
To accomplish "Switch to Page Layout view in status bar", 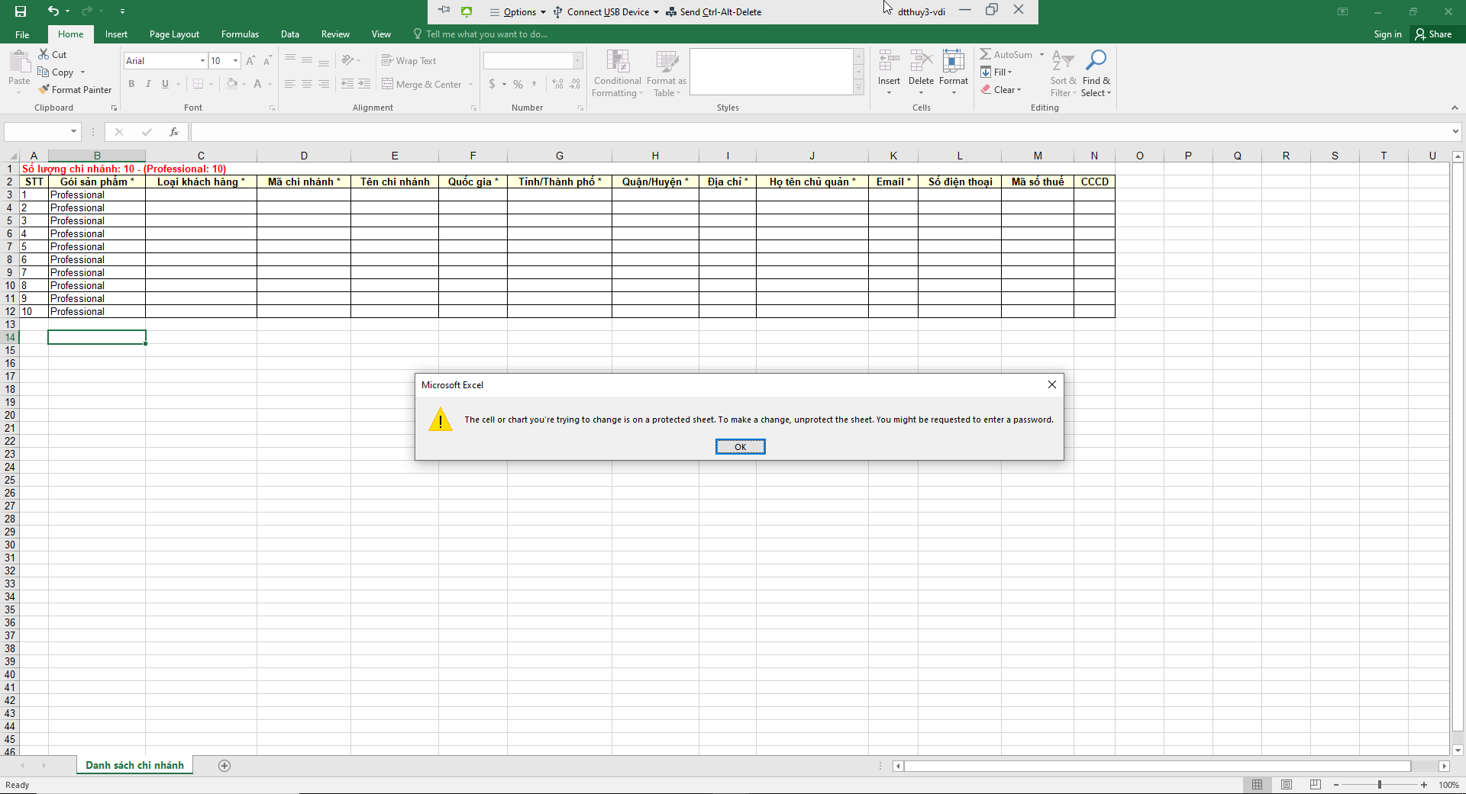I will [1287, 785].
